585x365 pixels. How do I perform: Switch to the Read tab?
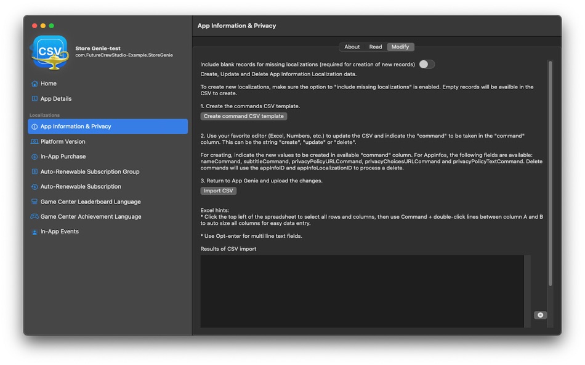coord(376,46)
